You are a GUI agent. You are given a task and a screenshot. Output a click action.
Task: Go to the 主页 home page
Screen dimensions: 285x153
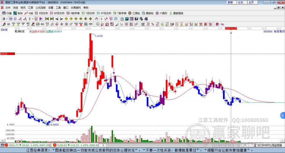coord(252,2)
